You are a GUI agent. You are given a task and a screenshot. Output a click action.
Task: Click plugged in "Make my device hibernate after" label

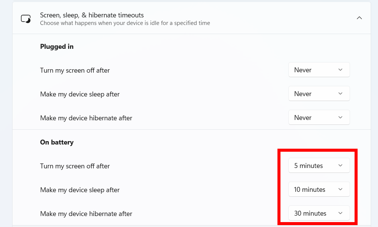[x=86, y=118]
